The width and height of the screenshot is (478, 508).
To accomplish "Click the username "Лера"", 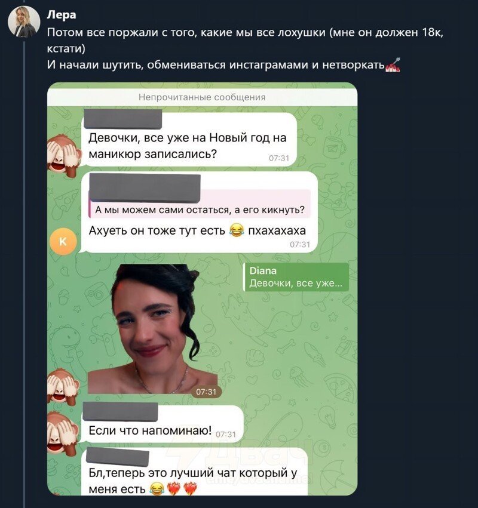I will (x=61, y=15).
